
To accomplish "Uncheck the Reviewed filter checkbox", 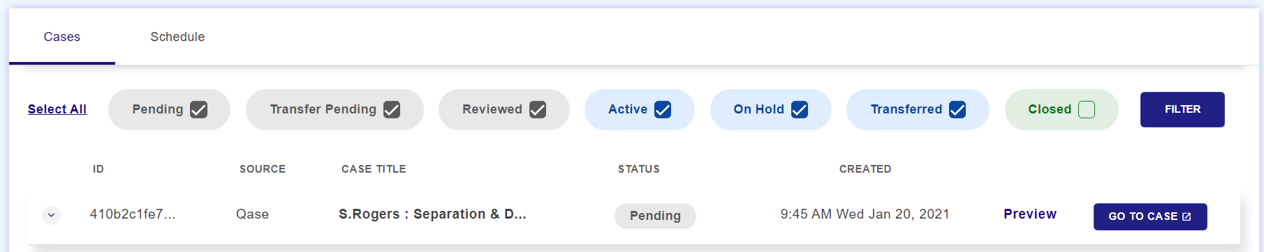I will pos(538,110).
